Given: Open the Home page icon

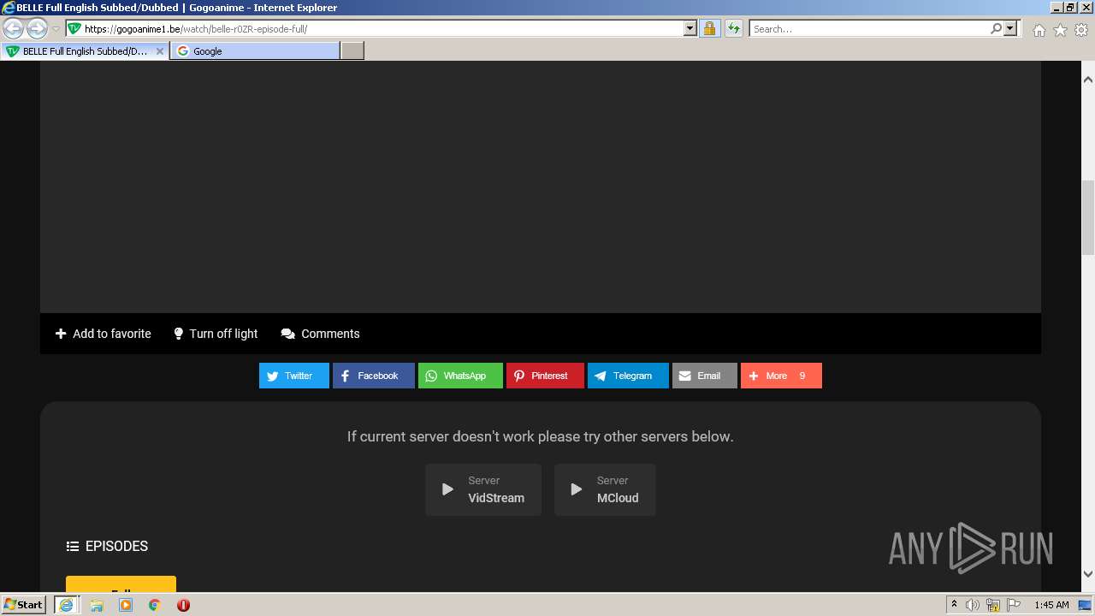Looking at the screenshot, I should pyautogui.click(x=1039, y=30).
